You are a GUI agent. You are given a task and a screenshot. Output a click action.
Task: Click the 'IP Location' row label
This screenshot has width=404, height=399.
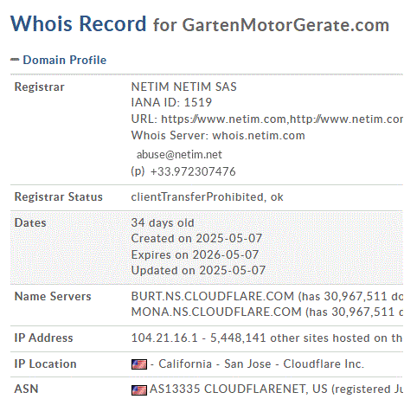pyautogui.click(x=45, y=364)
